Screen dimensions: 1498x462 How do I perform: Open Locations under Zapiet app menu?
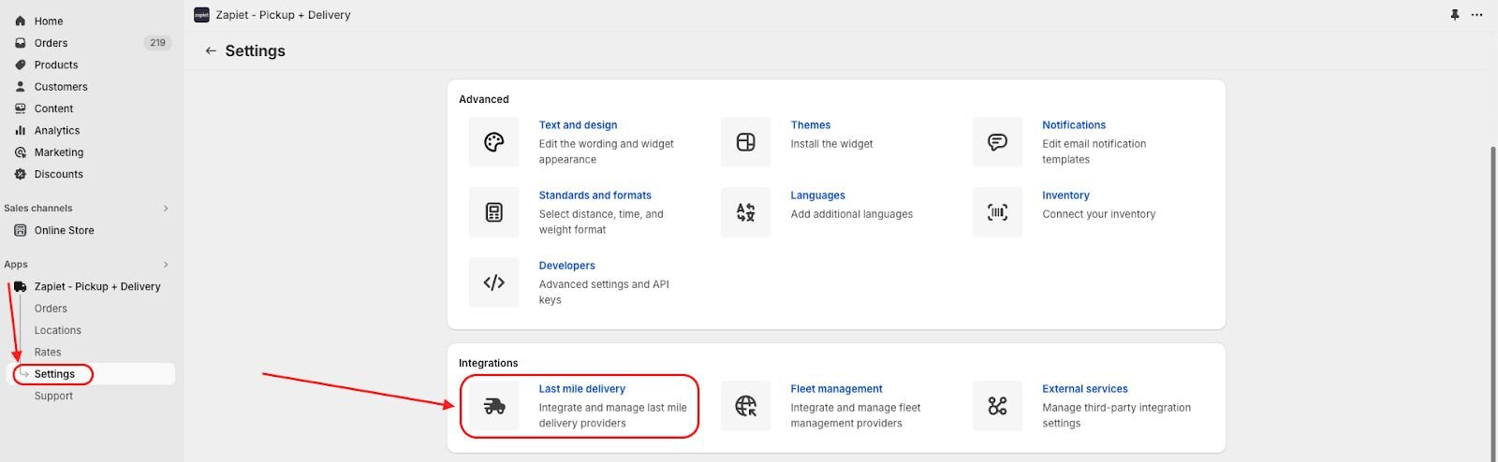point(57,330)
